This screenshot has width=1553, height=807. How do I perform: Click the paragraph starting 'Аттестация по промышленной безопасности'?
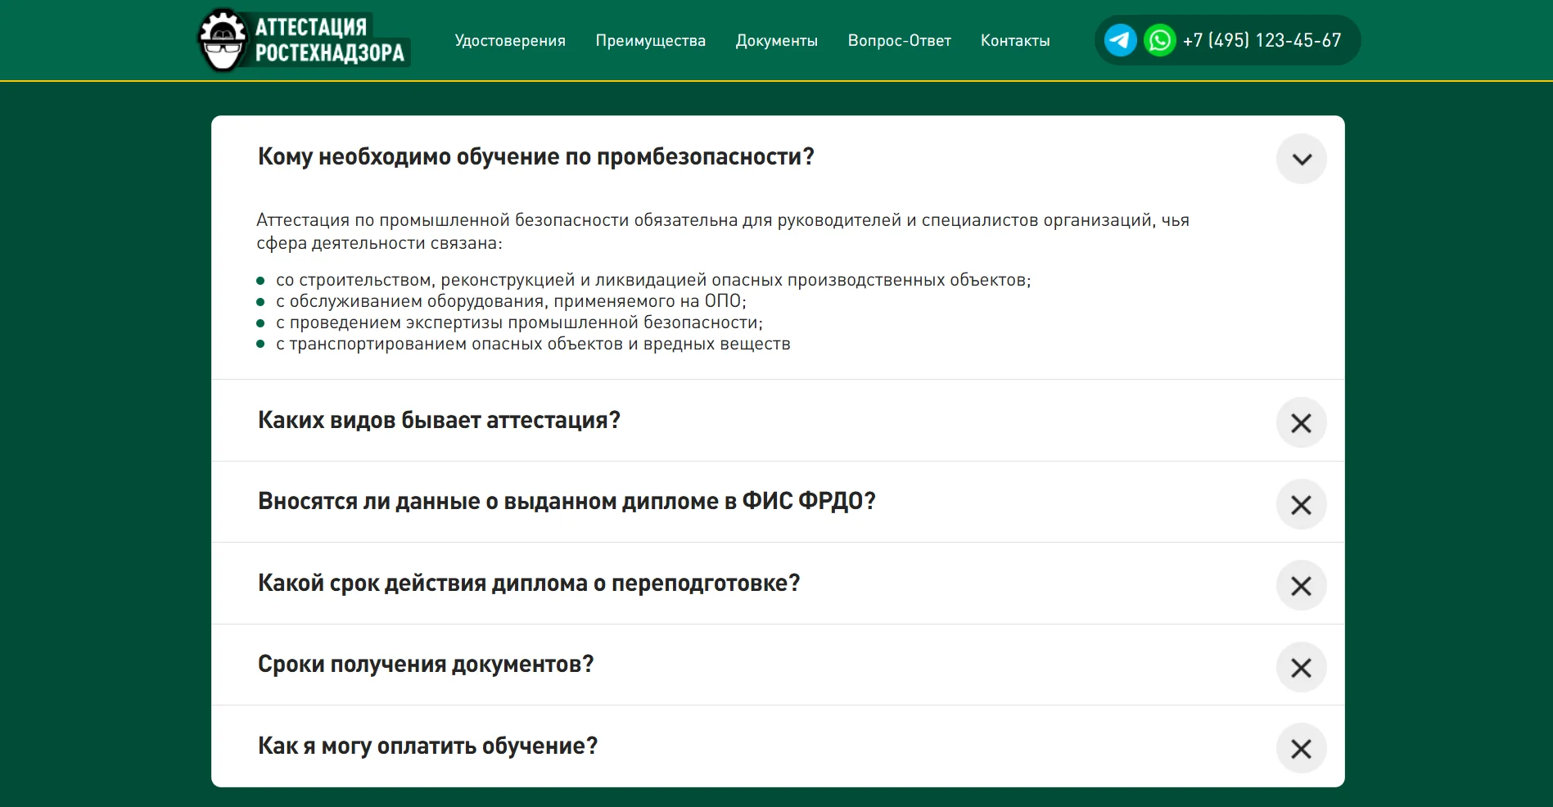[723, 232]
